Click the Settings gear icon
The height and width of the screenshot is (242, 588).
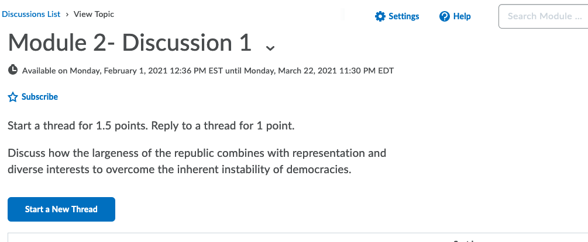(380, 16)
